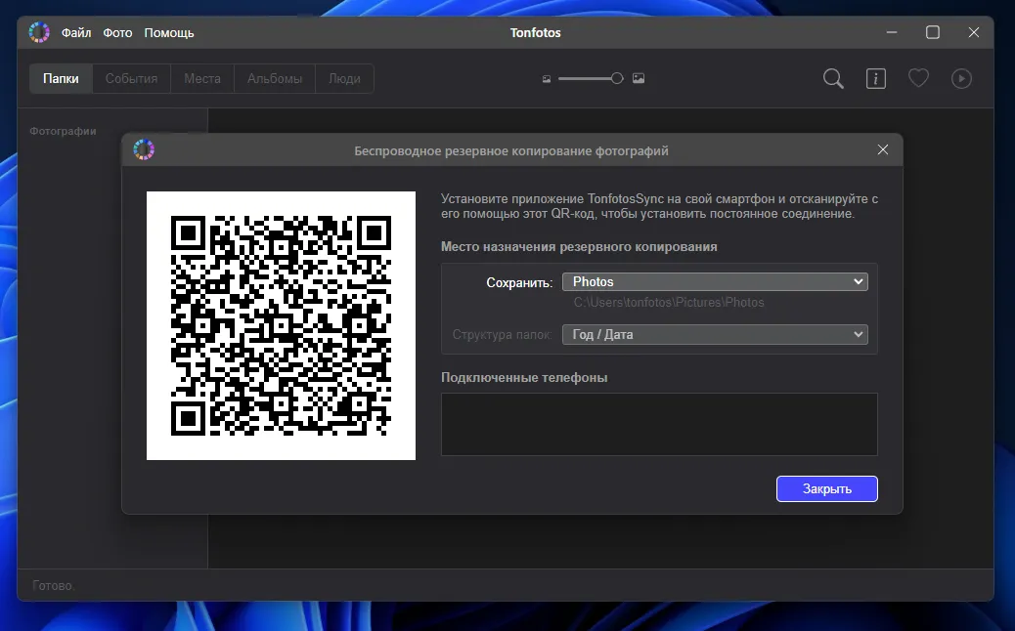Close the Tonfotos main window
Image resolution: width=1015 pixels, height=631 pixels.
[973, 32]
